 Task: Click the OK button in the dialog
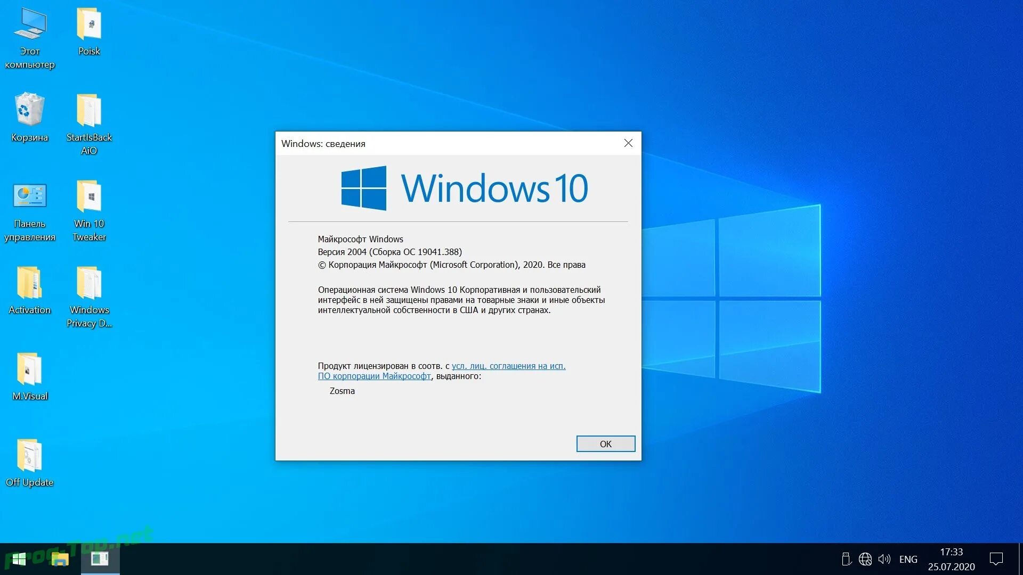pos(605,443)
